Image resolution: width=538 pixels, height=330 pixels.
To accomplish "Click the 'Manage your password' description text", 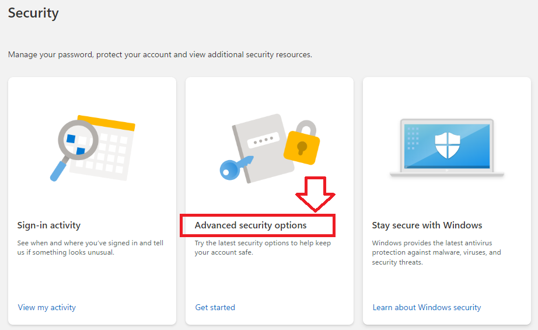I will click(x=160, y=54).
